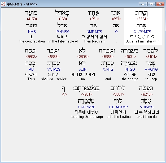
Task: Click parsing code NFSG
Action: coord(130,69)
